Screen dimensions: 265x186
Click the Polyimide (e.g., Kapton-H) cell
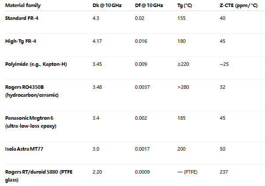36,65
